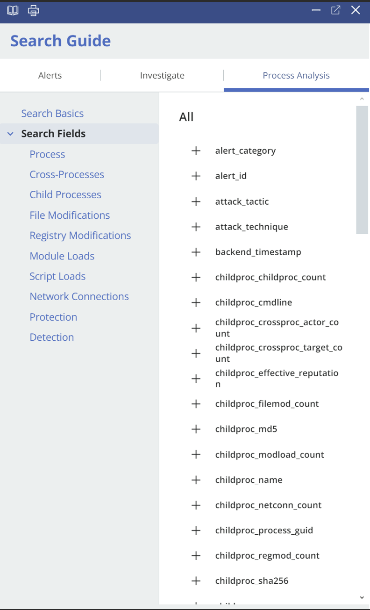Click the vertical scrollbar thumb
The width and height of the screenshot is (370, 610).
point(362,170)
